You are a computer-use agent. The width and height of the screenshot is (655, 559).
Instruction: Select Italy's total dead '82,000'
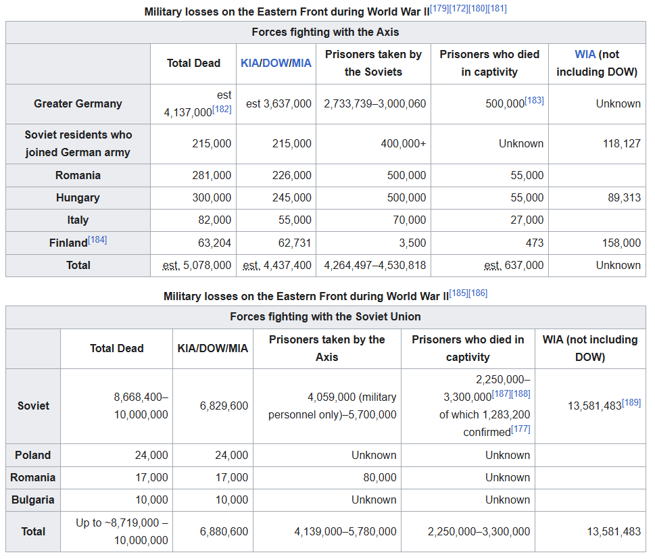point(215,220)
